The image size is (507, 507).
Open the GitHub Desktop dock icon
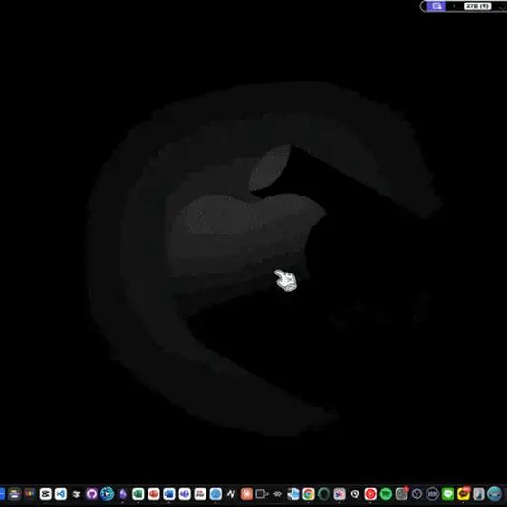click(x=91, y=493)
